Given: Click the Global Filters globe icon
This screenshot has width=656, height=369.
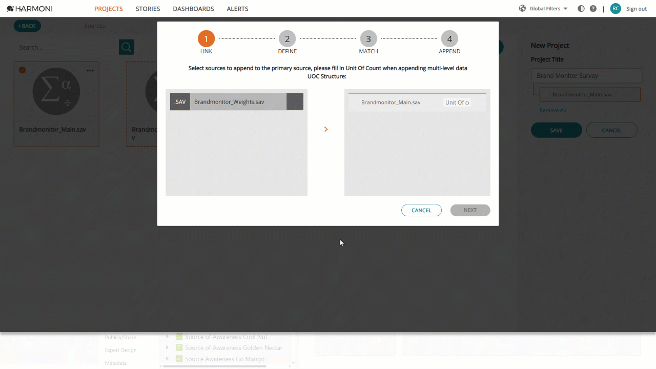Looking at the screenshot, I should [x=522, y=9].
